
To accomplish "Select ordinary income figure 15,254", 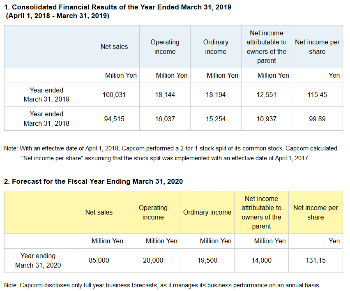I will point(216,119).
